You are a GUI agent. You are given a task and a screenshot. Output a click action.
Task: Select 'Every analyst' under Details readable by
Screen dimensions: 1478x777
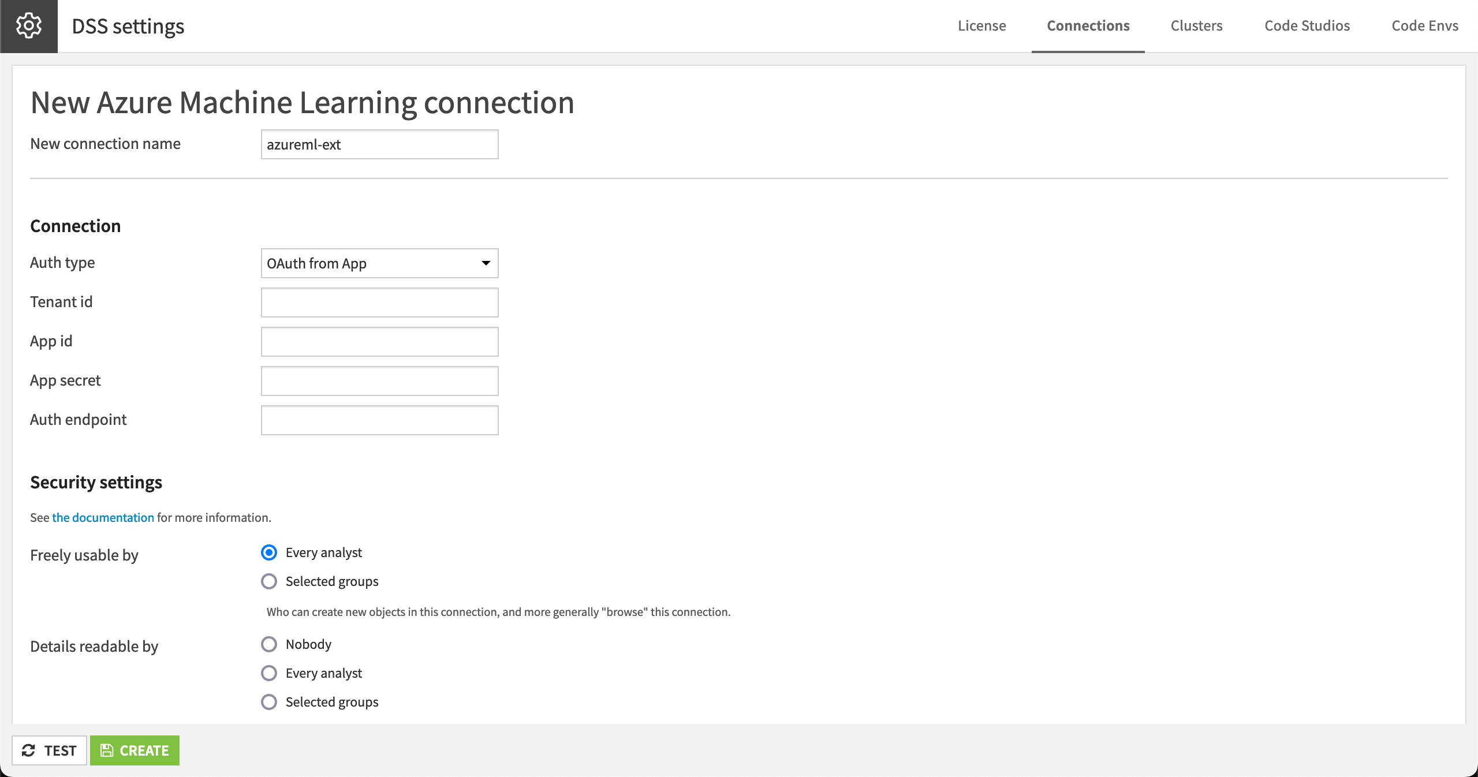coord(268,674)
